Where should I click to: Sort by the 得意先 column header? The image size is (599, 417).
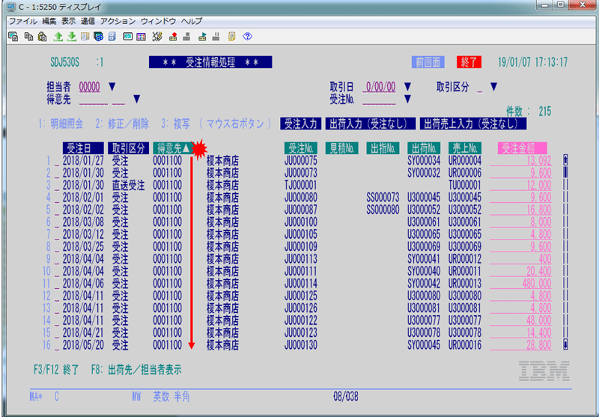pos(171,147)
